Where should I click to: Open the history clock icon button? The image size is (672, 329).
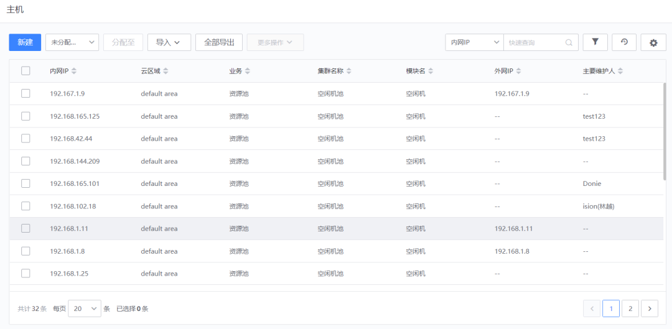point(624,42)
